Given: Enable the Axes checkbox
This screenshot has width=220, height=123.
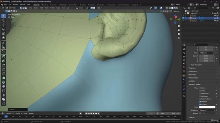Looking at the screenshot, I should tap(200, 91).
